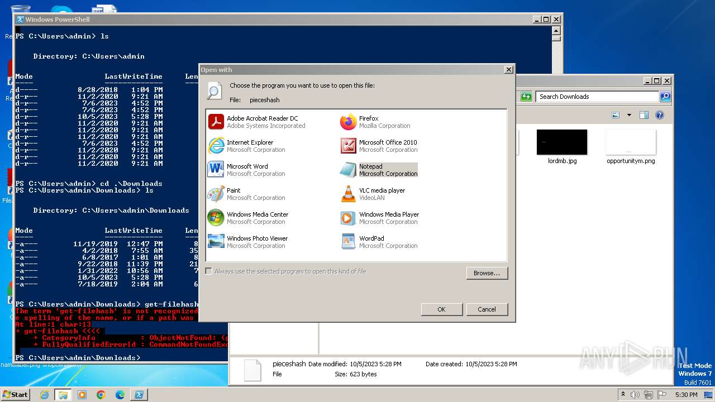Open Microsoft Edge from the taskbar
Screen dimensions: 715x402
pos(120,395)
